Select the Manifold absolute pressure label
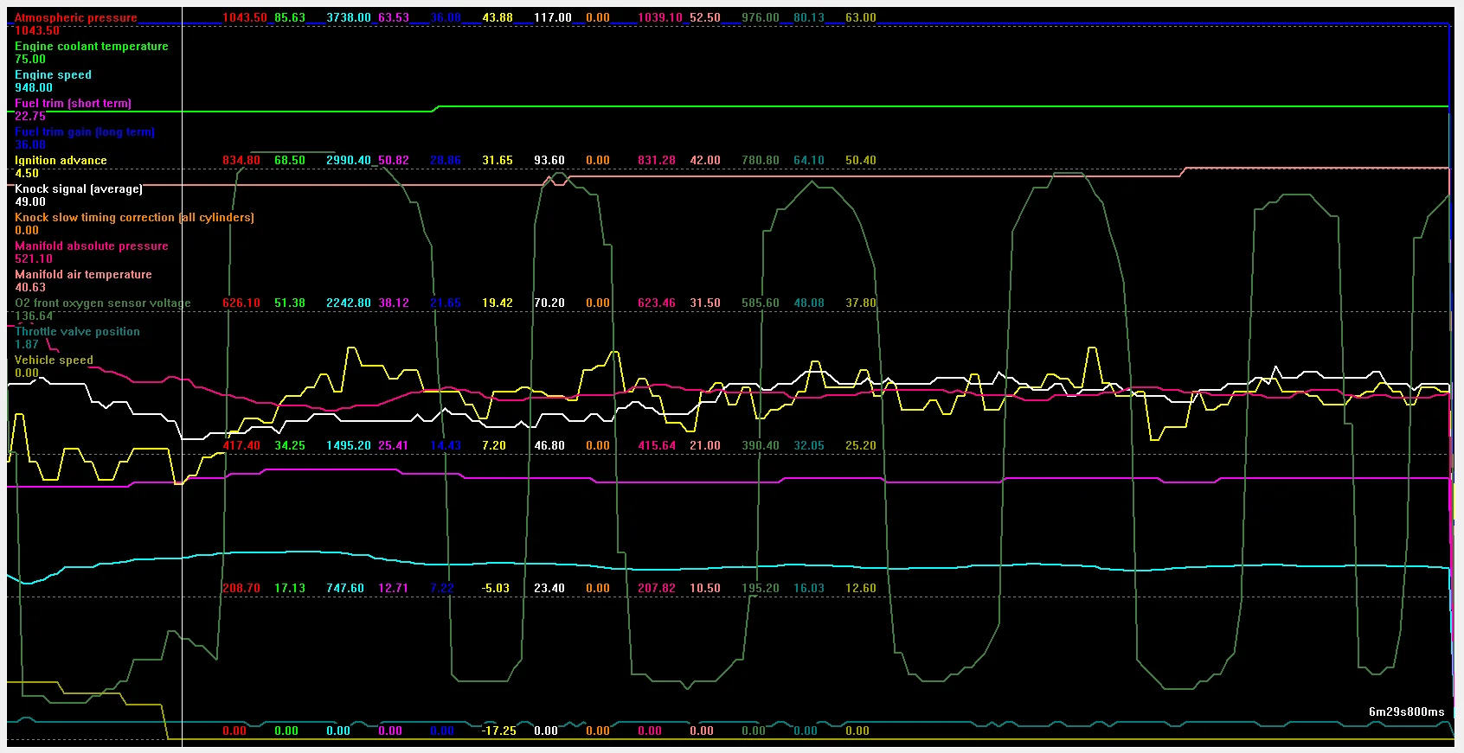This screenshot has width=1464, height=753. coord(92,246)
